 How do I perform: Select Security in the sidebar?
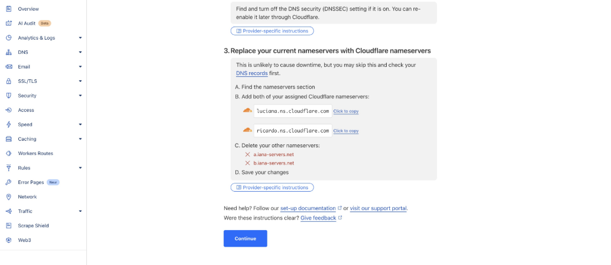27,96
